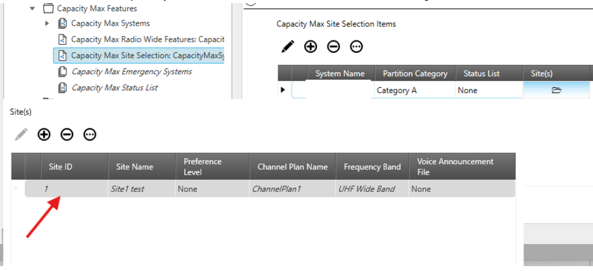Click the Channel Plan Name column header
The height and width of the screenshot is (271, 593).
point(293,166)
